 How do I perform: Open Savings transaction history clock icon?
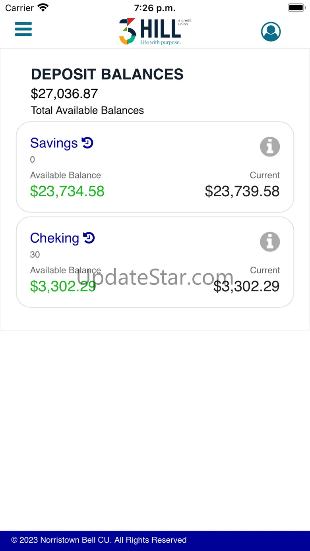point(87,143)
